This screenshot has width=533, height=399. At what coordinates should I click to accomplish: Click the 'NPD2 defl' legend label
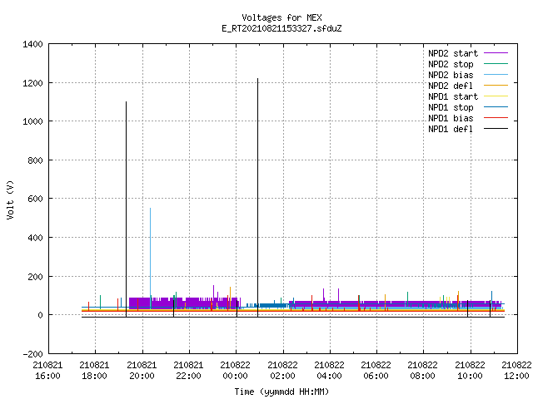click(451, 86)
